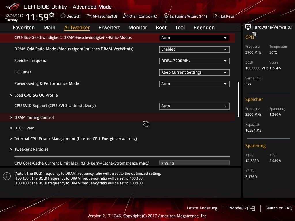Click the Hot Keys question mark icon
This screenshot has width=295, height=221.
click(215, 16)
